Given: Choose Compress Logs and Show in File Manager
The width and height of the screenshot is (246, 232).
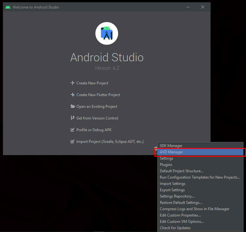Looking at the screenshot, I should (200, 209).
